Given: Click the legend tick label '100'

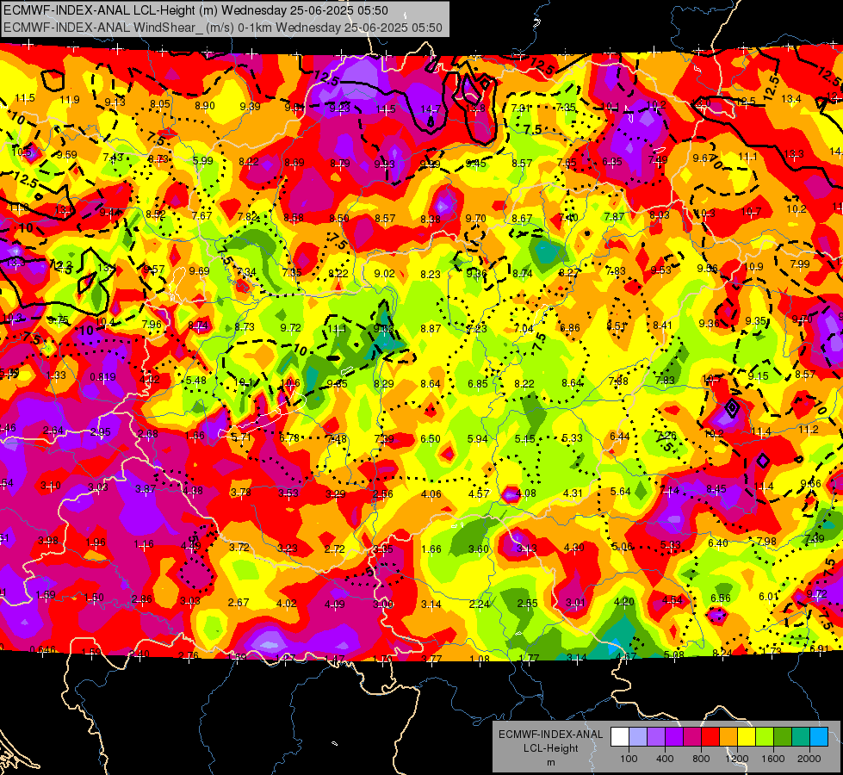Looking at the screenshot, I should tap(629, 759).
